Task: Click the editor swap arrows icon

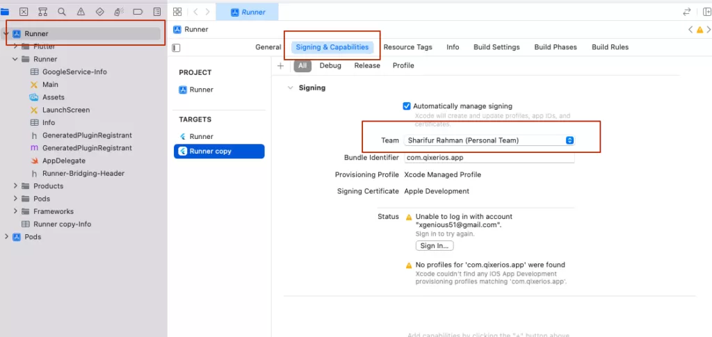Action: [686, 13]
